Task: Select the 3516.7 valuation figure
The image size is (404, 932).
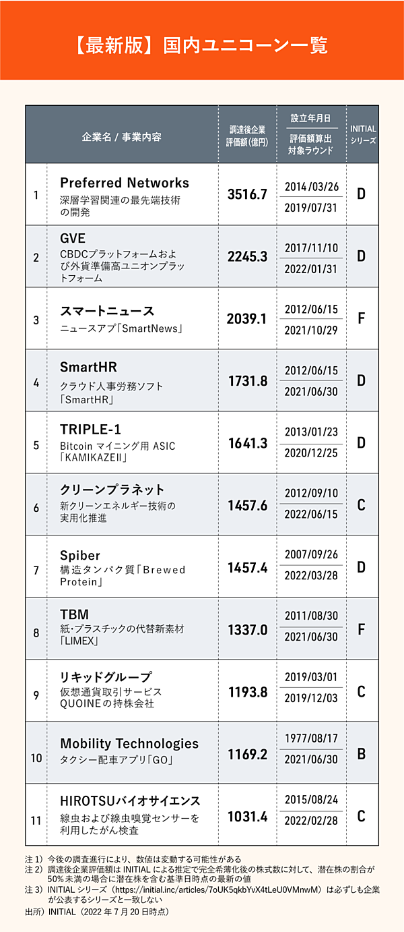Action: [x=247, y=194]
